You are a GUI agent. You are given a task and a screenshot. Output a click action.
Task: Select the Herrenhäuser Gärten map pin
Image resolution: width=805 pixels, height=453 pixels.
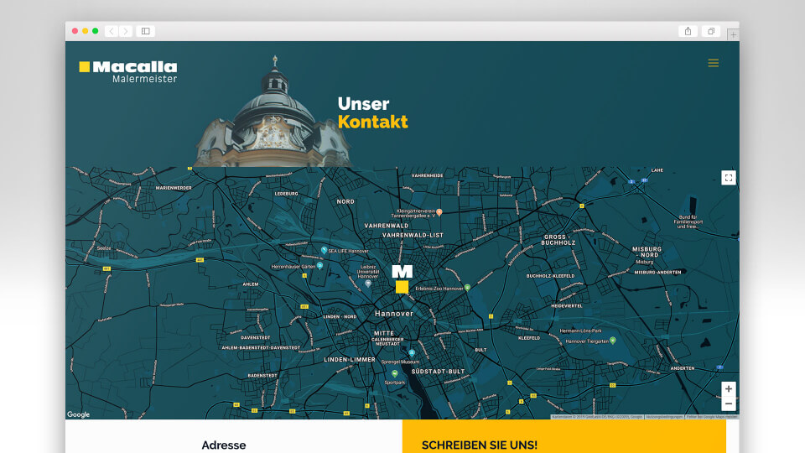coord(319,266)
